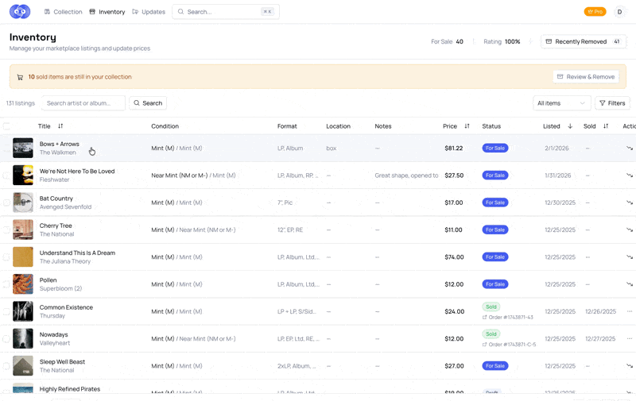Open the user avatar D menu
The image size is (636, 401).
(x=619, y=12)
